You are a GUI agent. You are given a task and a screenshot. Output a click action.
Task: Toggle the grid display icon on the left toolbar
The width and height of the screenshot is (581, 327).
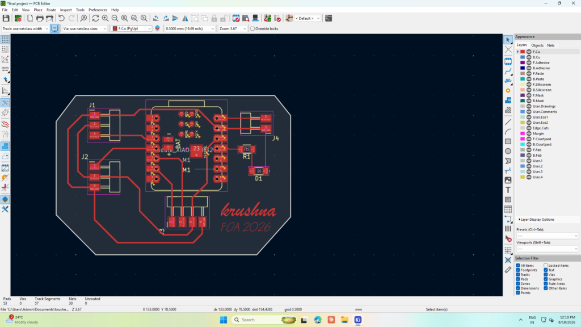5,39
